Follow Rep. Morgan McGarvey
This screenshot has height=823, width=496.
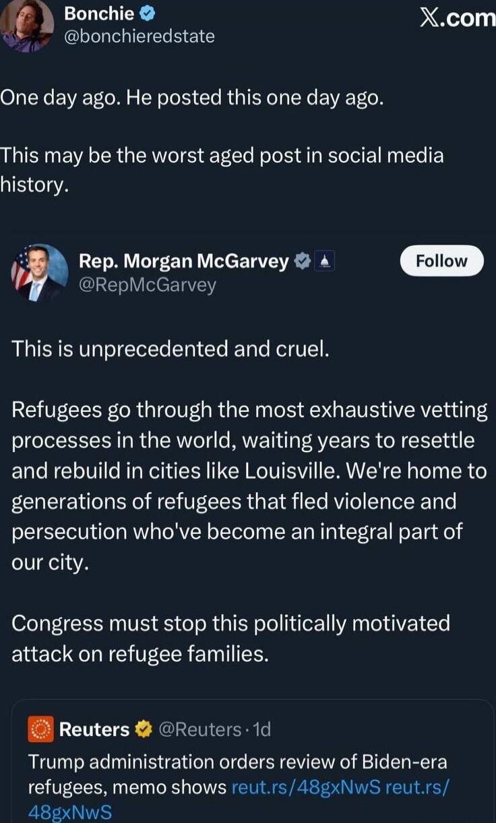tap(441, 261)
